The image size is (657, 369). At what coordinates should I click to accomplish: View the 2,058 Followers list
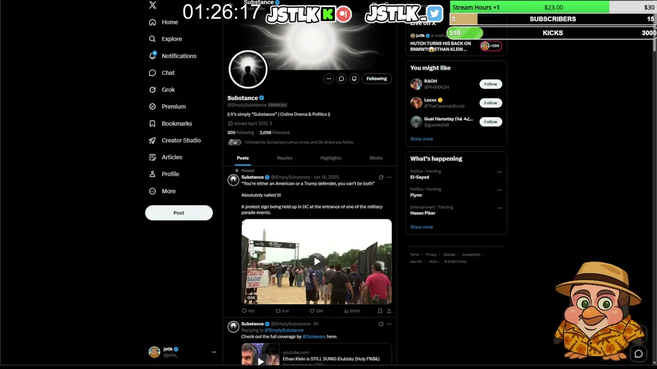(x=275, y=133)
